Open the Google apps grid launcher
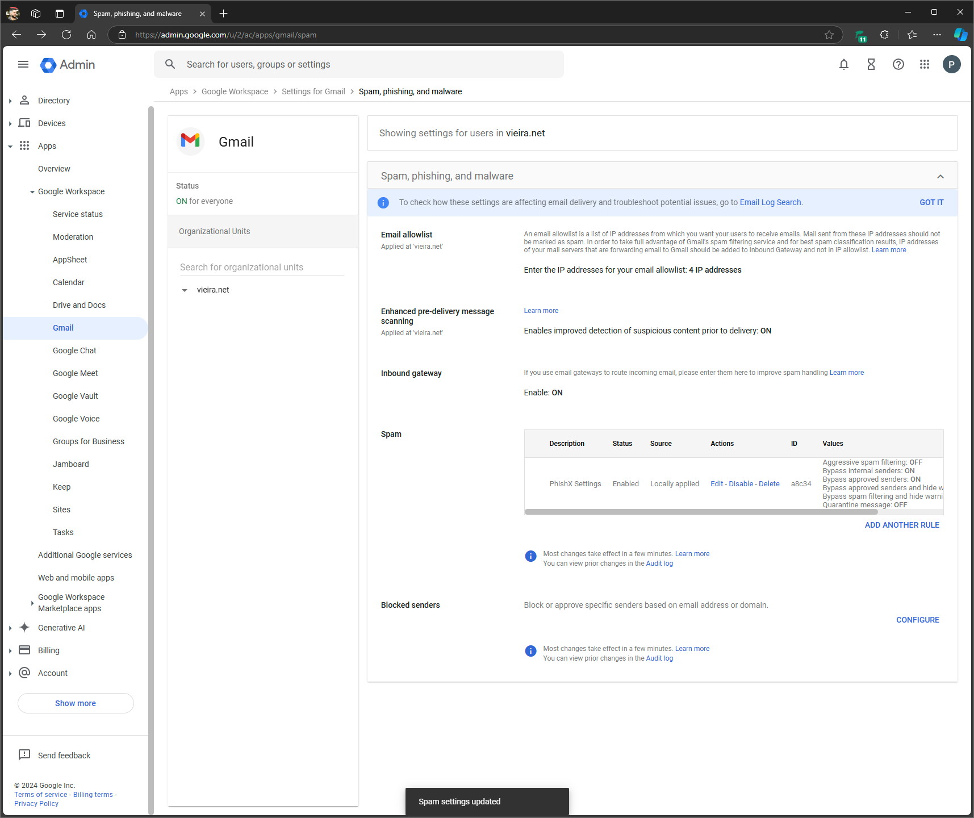 click(925, 64)
